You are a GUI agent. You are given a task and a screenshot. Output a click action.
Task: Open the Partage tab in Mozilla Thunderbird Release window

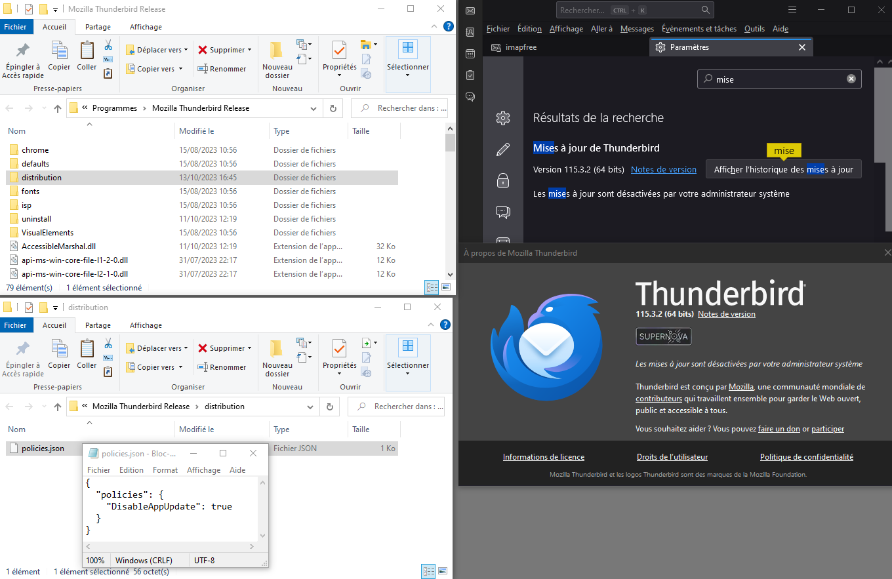pyautogui.click(x=98, y=27)
